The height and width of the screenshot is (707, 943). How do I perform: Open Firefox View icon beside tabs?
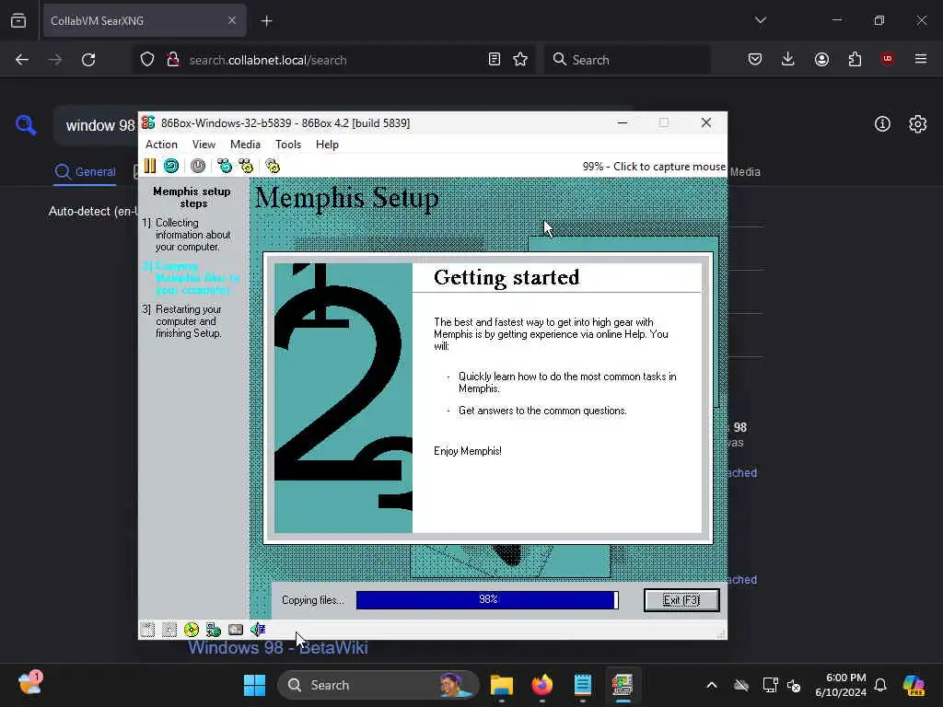point(18,20)
